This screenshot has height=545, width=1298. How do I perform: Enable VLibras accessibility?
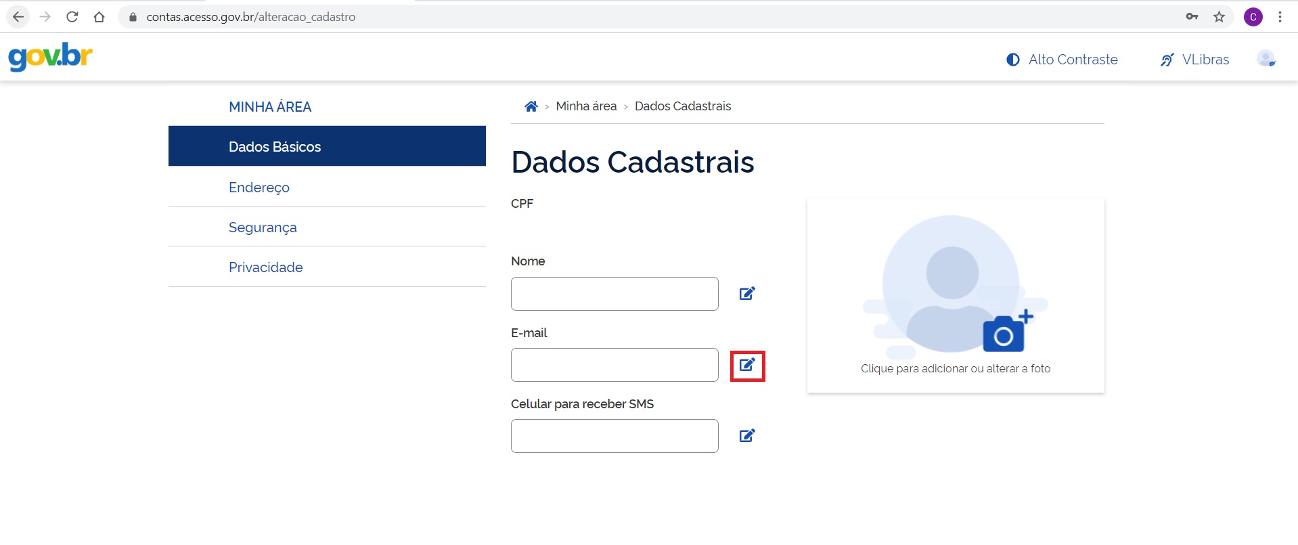(x=1194, y=60)
